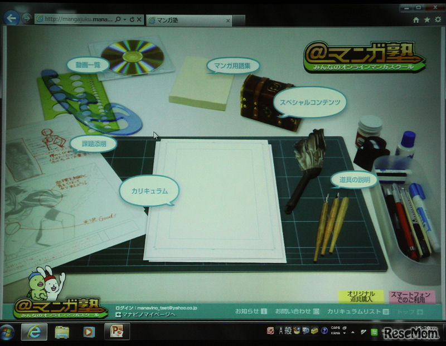Open the Windows Start orb
Screen dimensions: 446x346
(7, 332)
